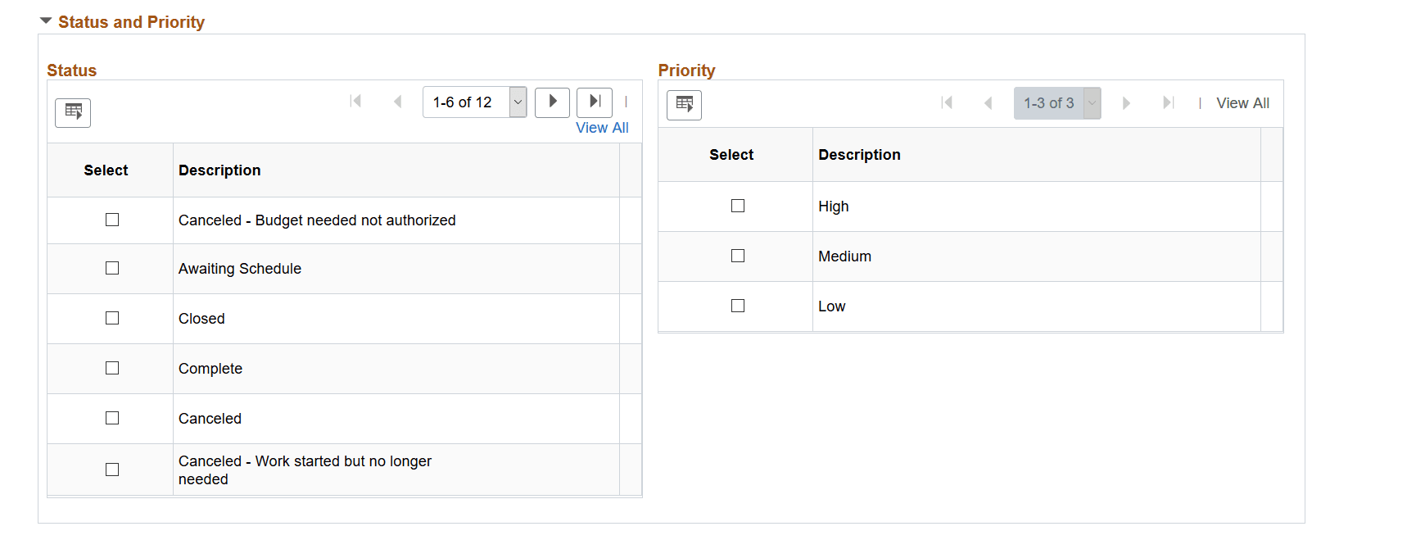Open the 1-3 of 3 rows dropdown
The height and width of the screenshot is (549, 1407).
pos(1057,103)
